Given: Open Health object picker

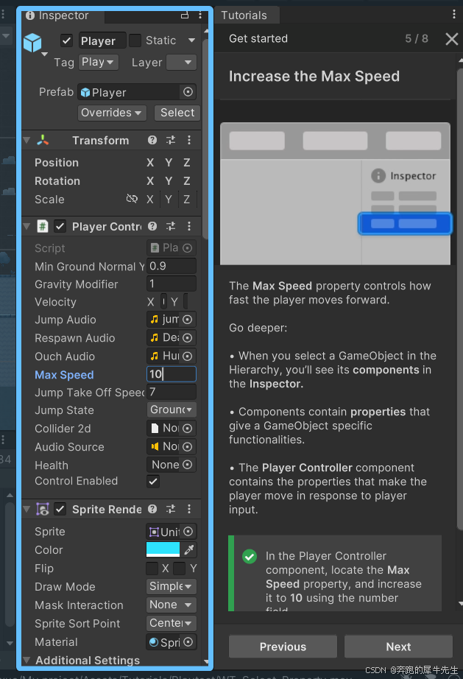Looking at the screenshot, I should click(x=188, y=465).
